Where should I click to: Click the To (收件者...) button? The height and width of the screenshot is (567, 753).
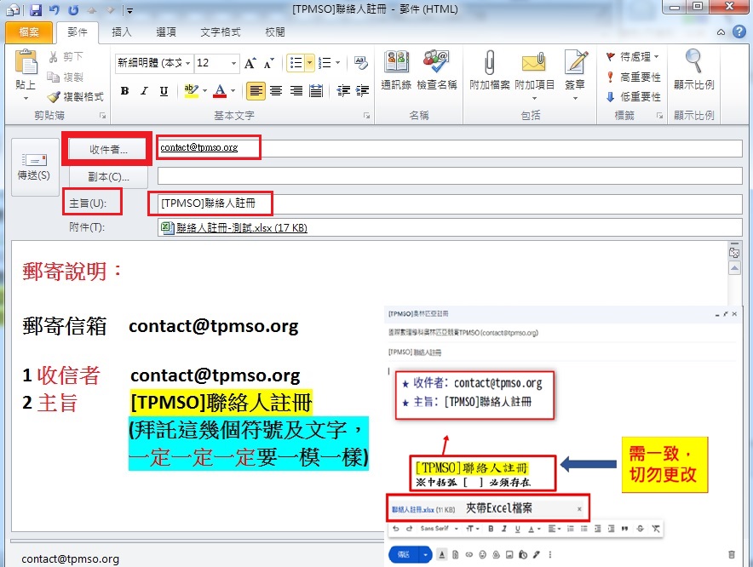(x=108, y=149)
